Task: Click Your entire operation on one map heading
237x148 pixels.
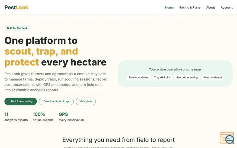Action: pos(175,69)
